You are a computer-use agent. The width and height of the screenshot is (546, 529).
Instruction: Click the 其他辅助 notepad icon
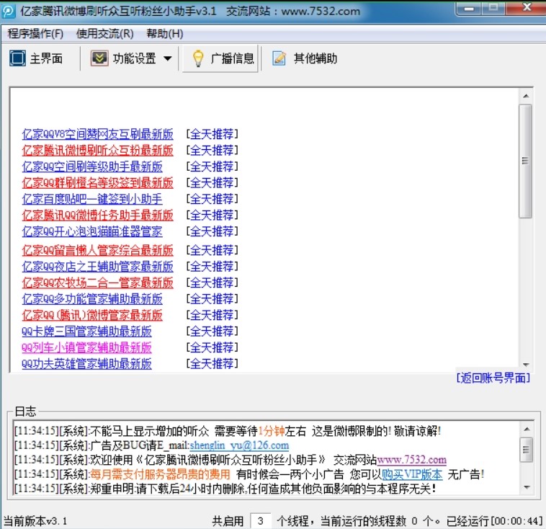pos(279,58)
